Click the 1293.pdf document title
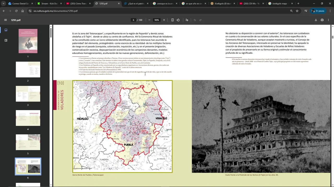This screenshot has width=334, height=187. point(16,20)
